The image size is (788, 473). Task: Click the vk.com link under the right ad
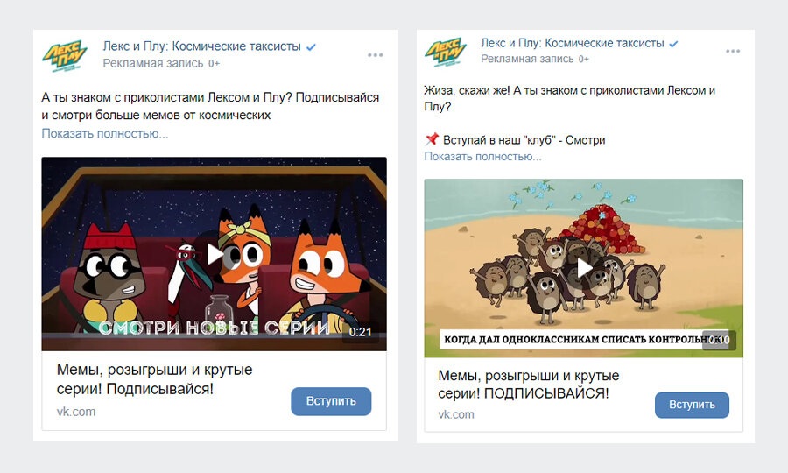click(456, 414)
